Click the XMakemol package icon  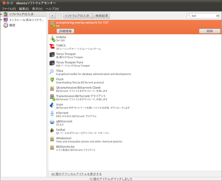tap(52, 139)
